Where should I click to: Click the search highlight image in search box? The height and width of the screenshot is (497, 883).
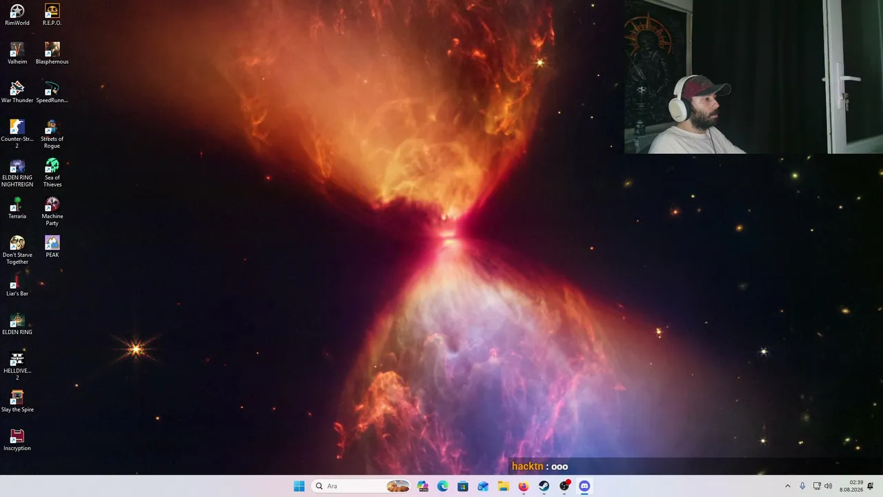point(397,486)
